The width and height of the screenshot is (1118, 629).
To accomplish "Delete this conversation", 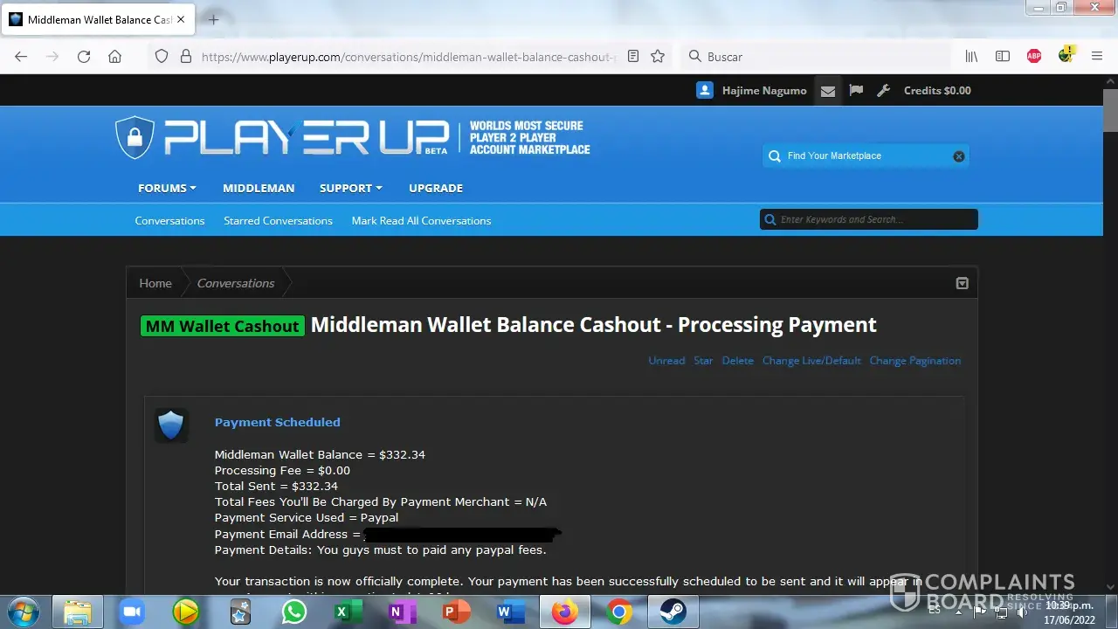I will pyautogui.click(x=737, y=361).
